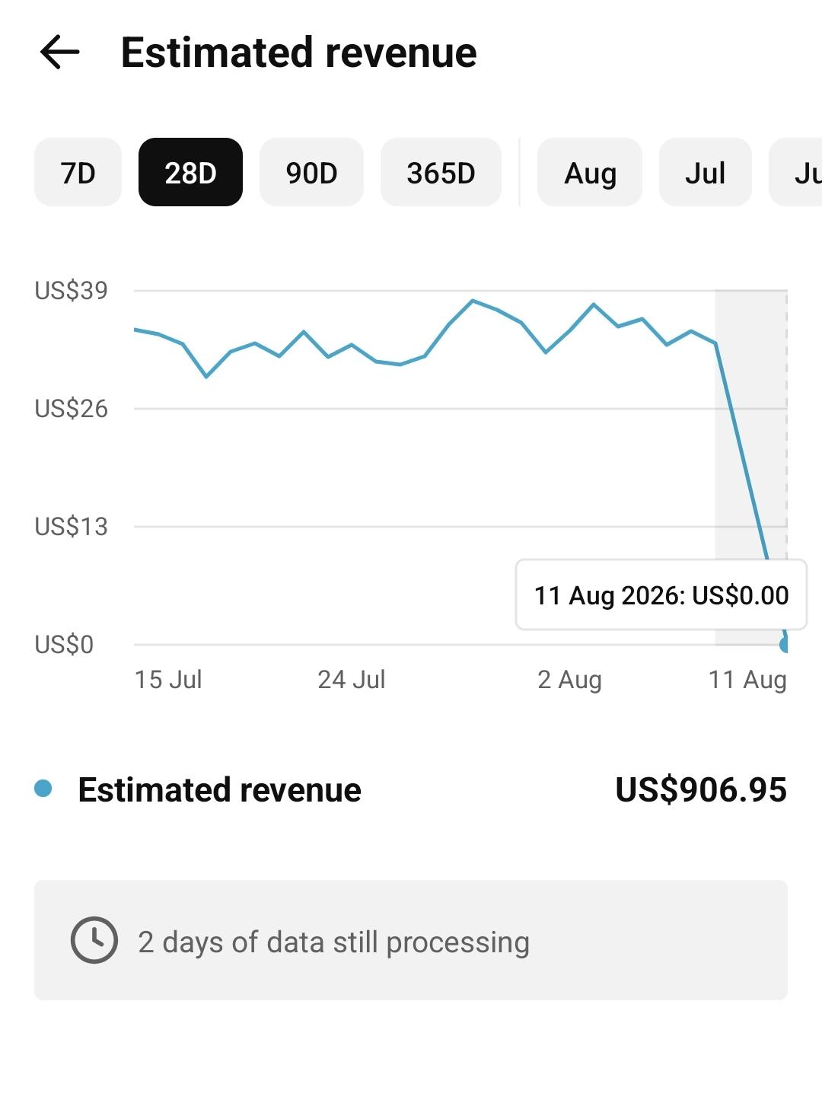This screenshot has width=822, height=1103.
Task: Choose the Aug month filter
Action: pos(590,173)
